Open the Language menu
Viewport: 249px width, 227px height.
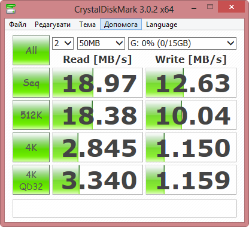[x=162, y=25]
